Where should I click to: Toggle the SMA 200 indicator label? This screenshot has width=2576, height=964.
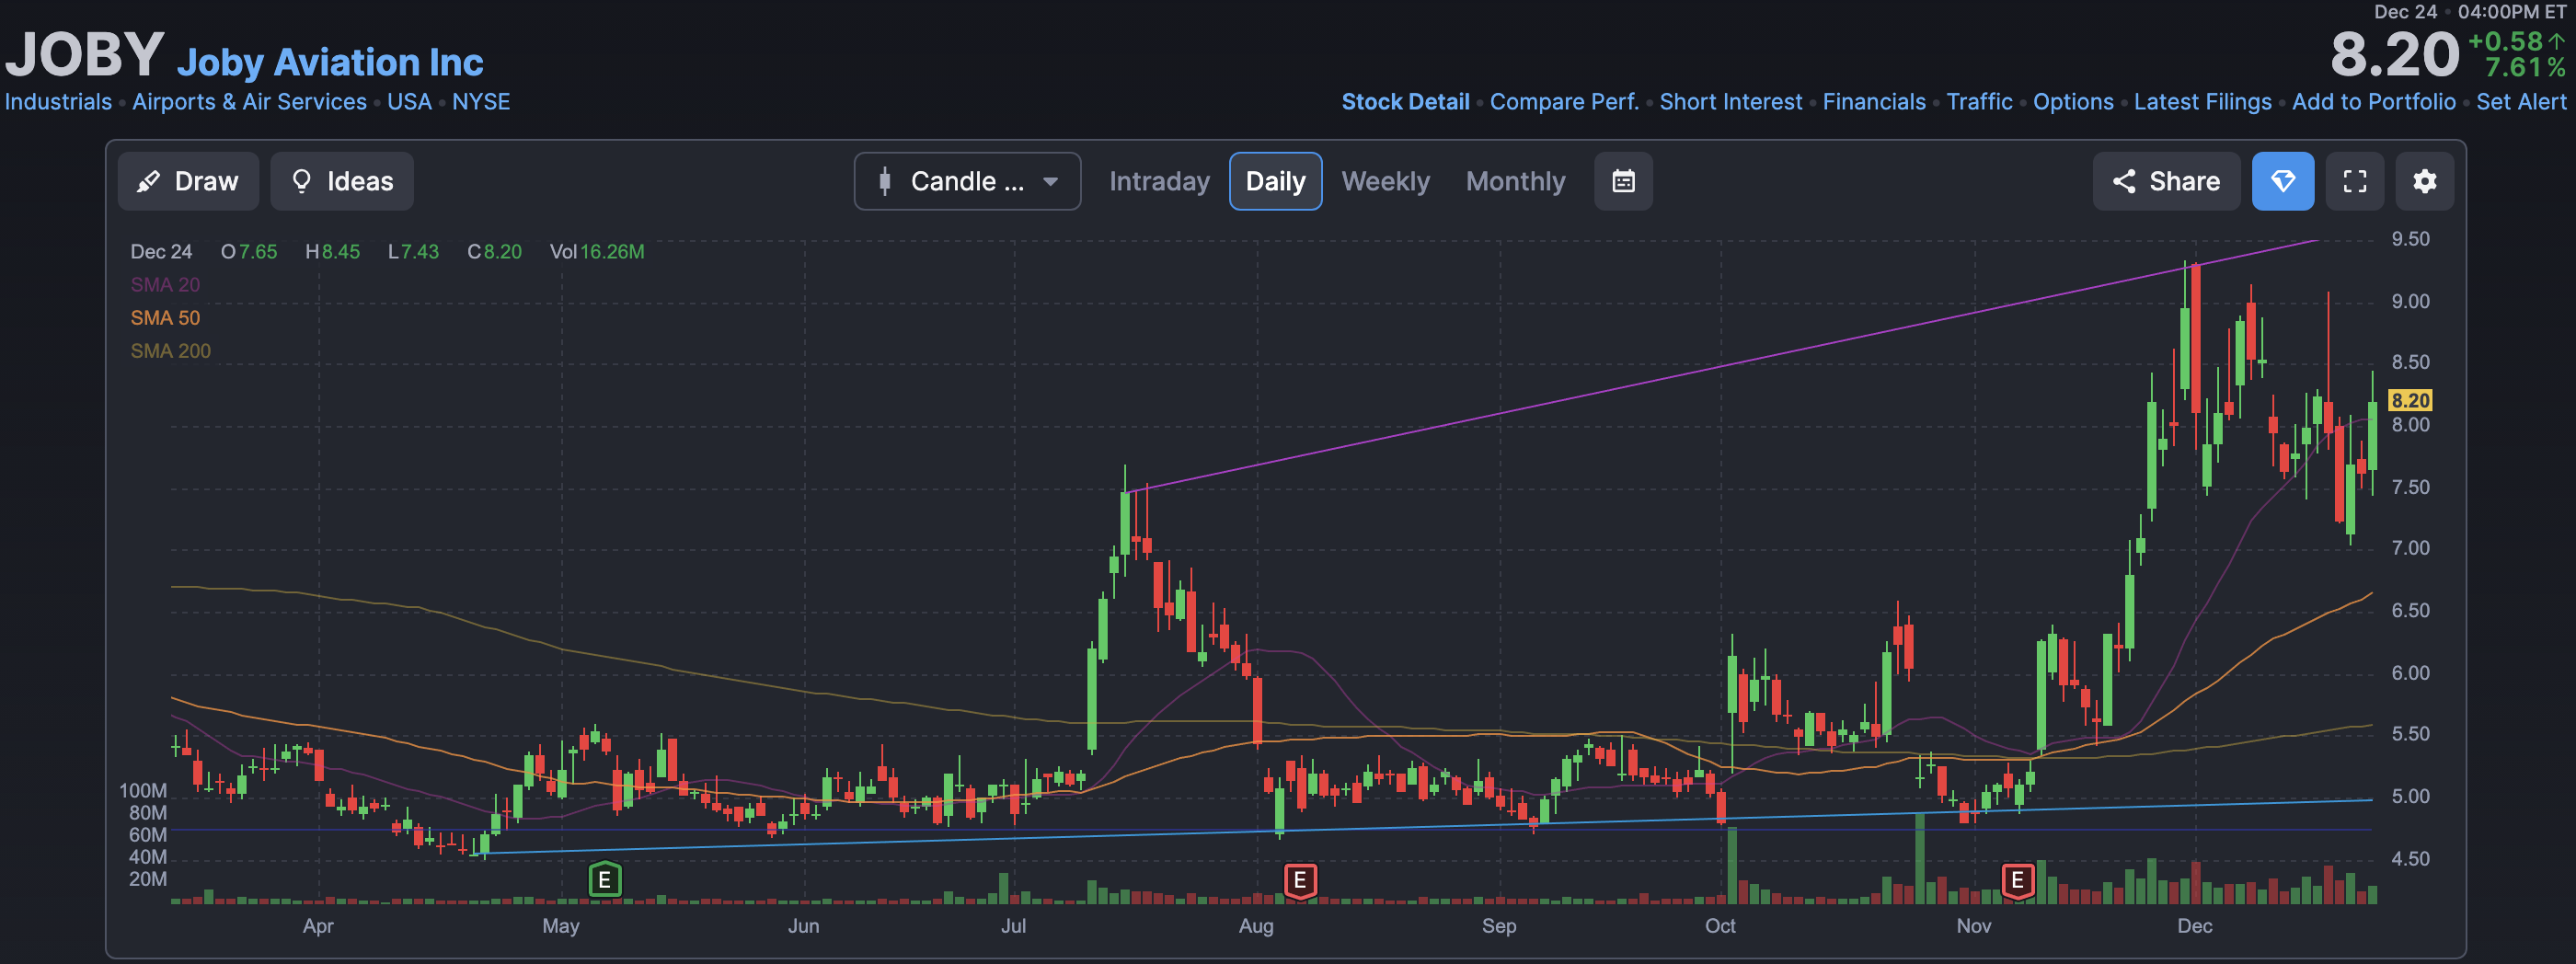170,351
